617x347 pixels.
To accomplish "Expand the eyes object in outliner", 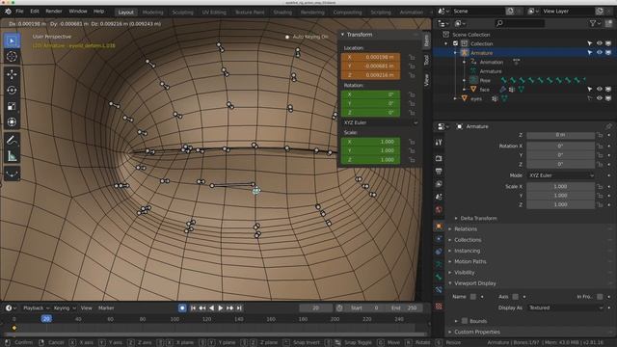I will [455, 98].
